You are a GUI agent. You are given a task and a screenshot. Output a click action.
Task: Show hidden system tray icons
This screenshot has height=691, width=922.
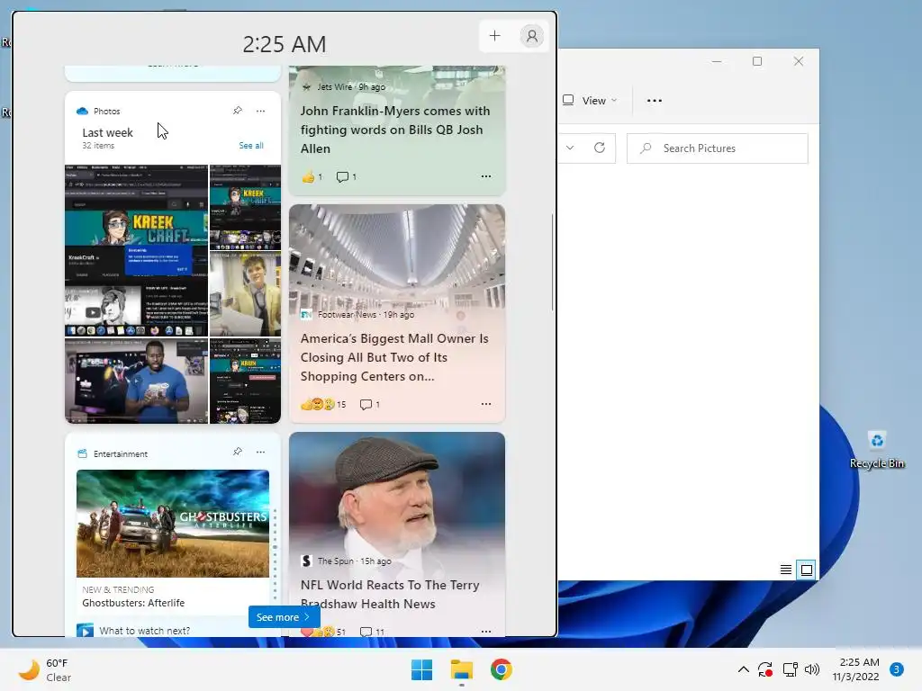(743, 669)
